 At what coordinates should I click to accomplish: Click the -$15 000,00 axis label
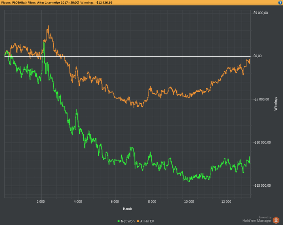262,185
